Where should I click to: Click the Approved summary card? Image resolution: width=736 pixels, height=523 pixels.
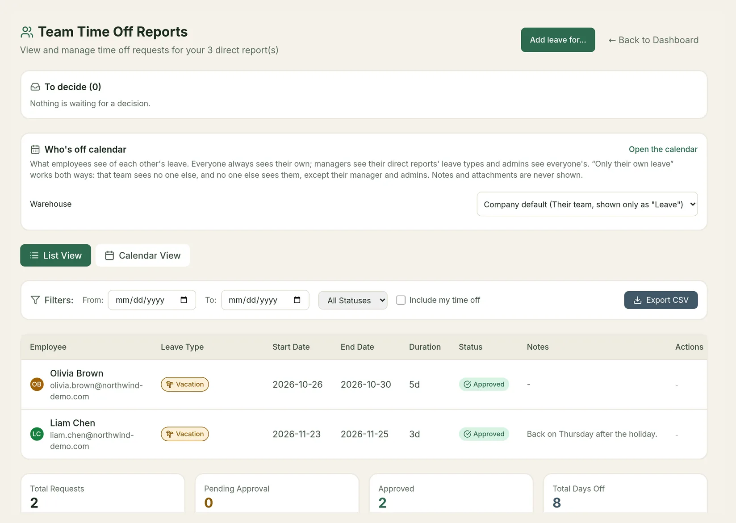[x=451, y=494]
